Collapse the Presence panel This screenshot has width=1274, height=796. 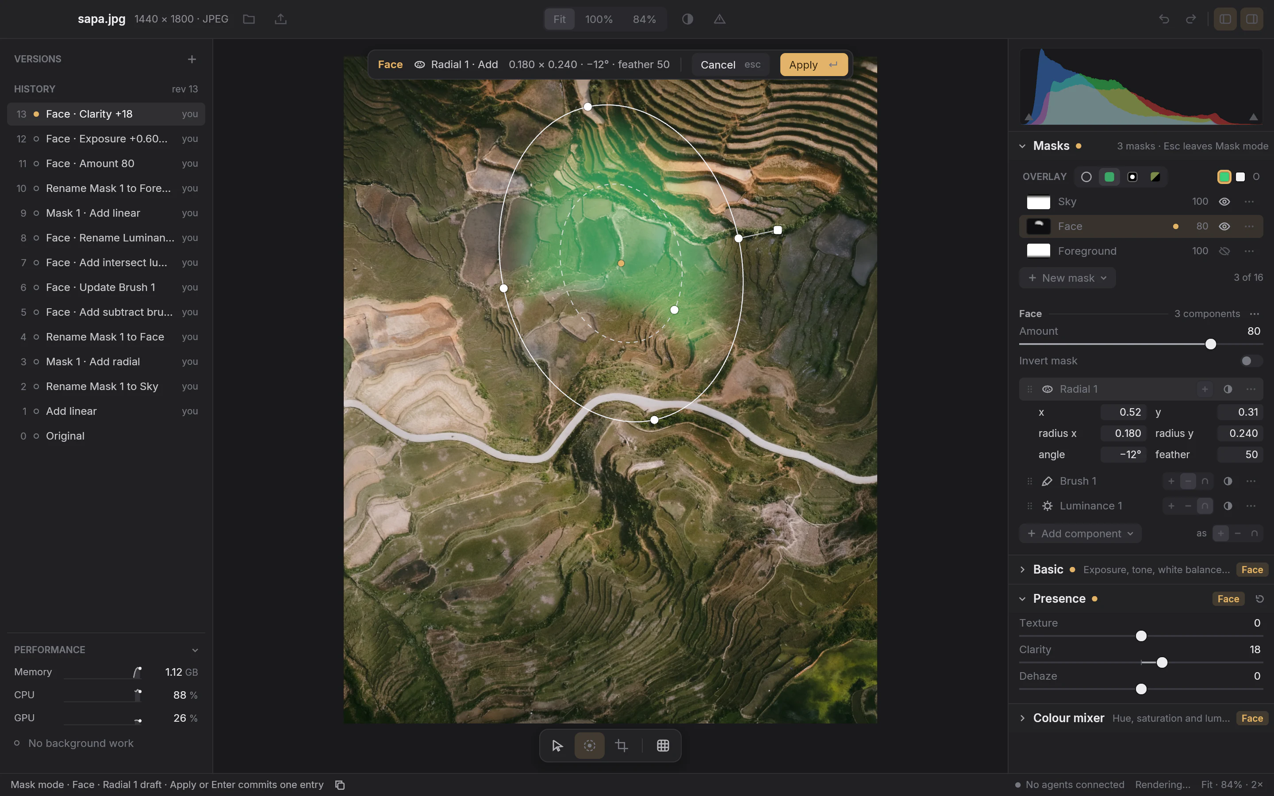click(x=1022, y=599)
